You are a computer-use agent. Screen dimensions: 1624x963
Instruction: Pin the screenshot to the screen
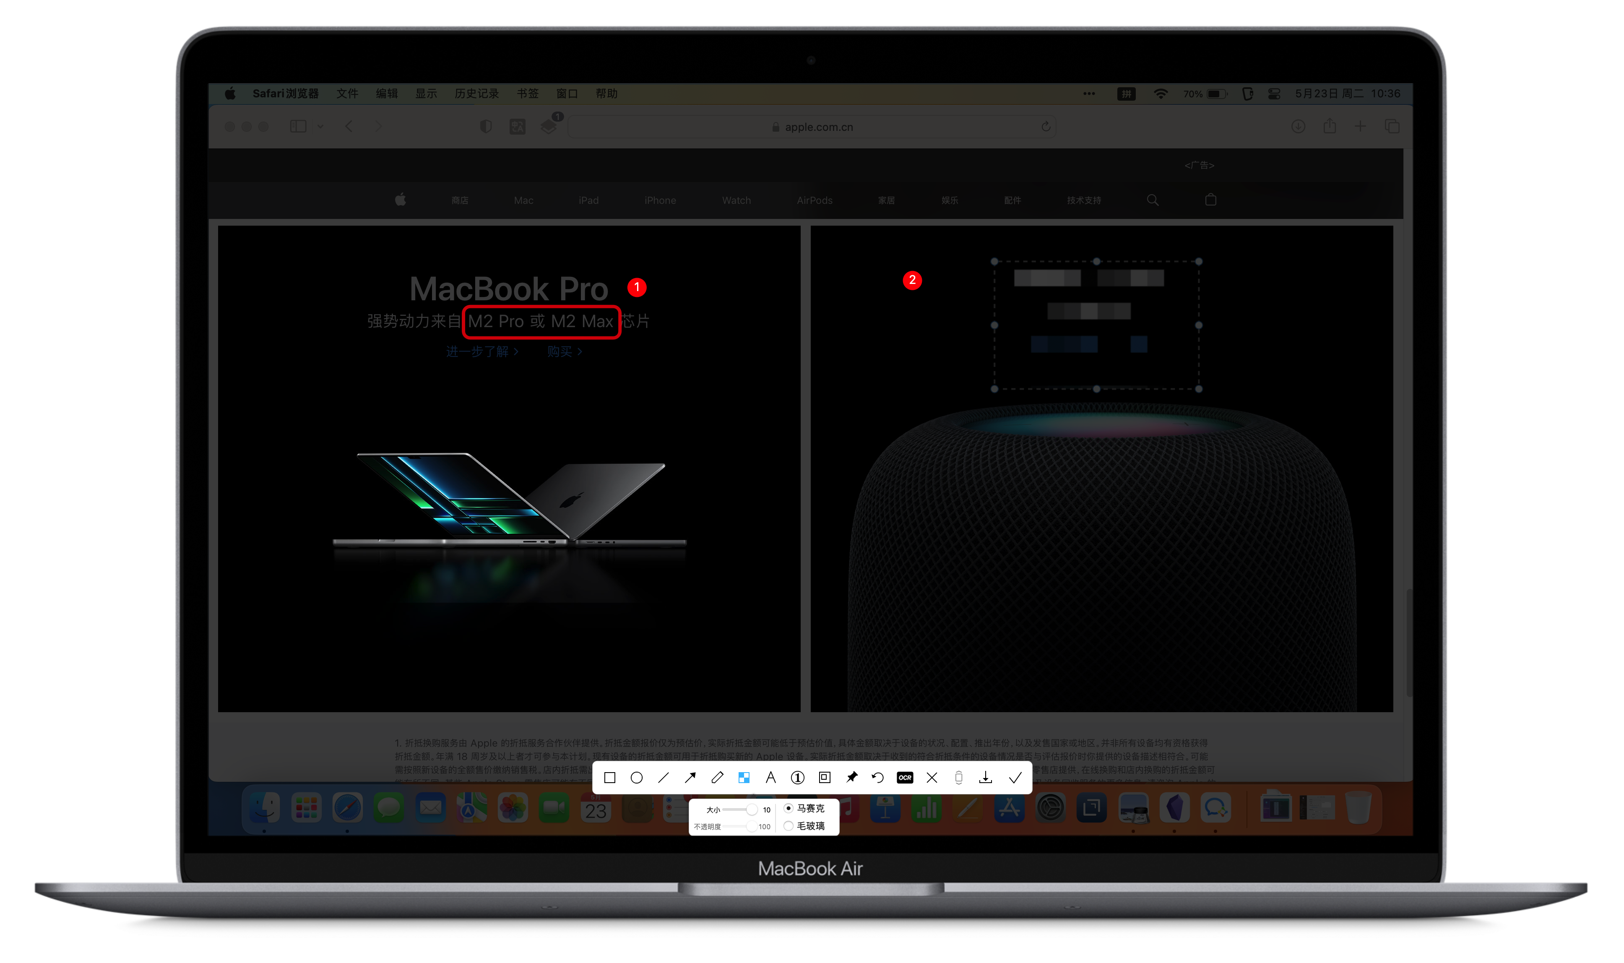click(852, 778)
